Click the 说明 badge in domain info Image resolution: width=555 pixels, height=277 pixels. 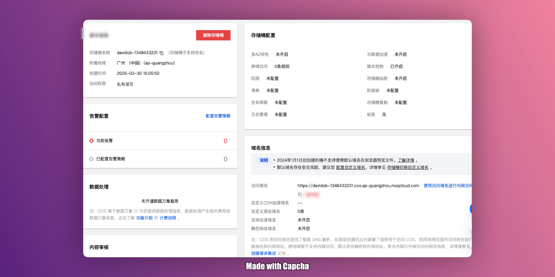[264, 160]
